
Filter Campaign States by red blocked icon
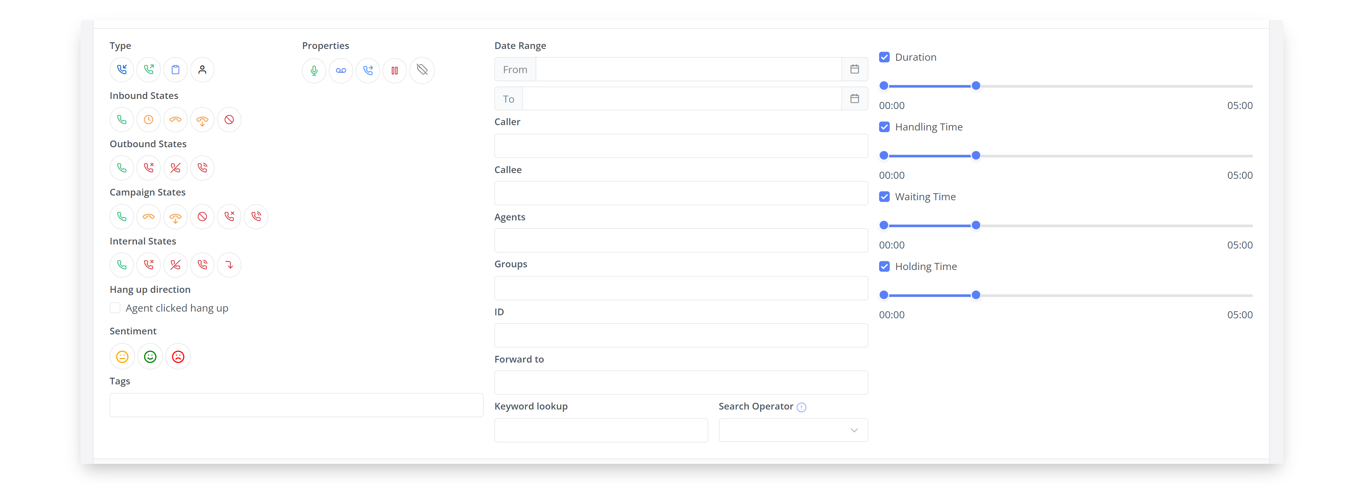(202, 217)
